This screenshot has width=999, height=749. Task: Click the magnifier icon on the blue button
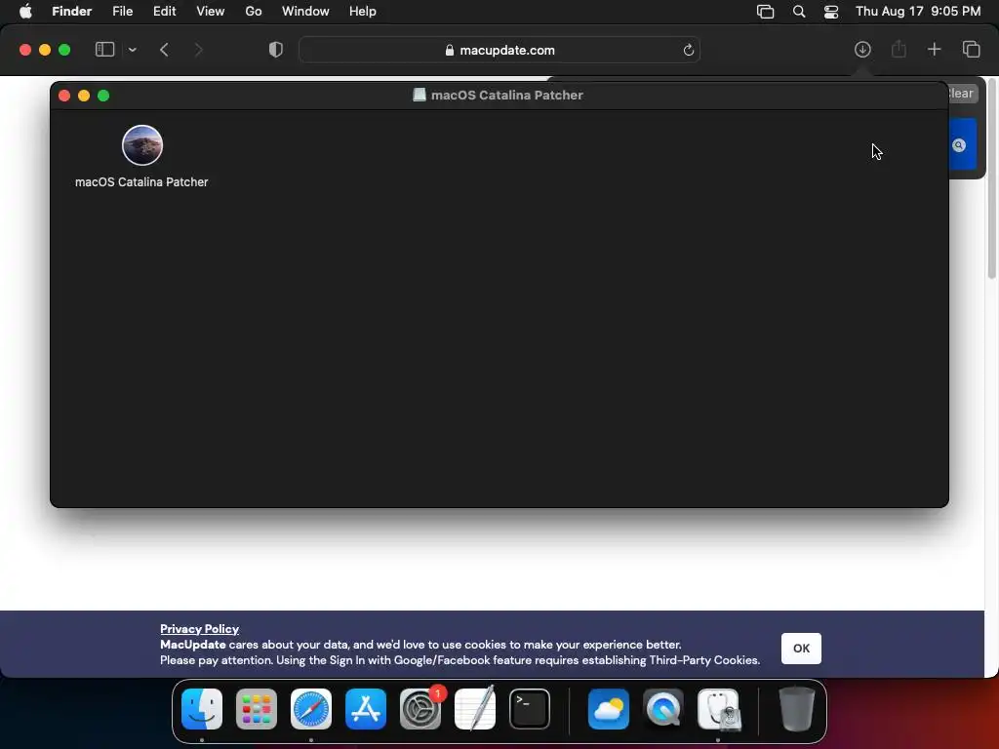pyautogui.click(x=959, y=145)
